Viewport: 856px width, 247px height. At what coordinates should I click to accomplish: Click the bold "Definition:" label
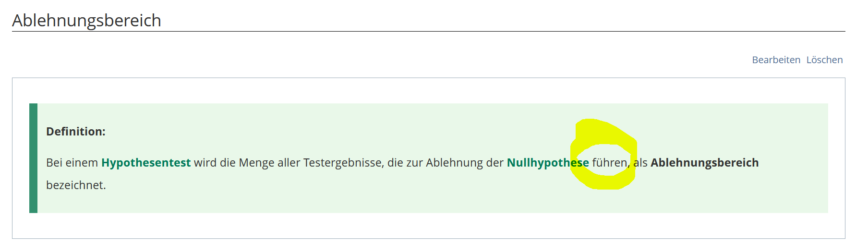click(x=76, y=132)
